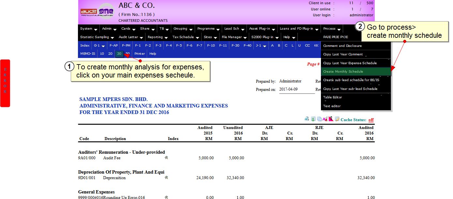Open the Reporting dropdown menu
The image size is (453, 199).
click(x=157, y=37)
